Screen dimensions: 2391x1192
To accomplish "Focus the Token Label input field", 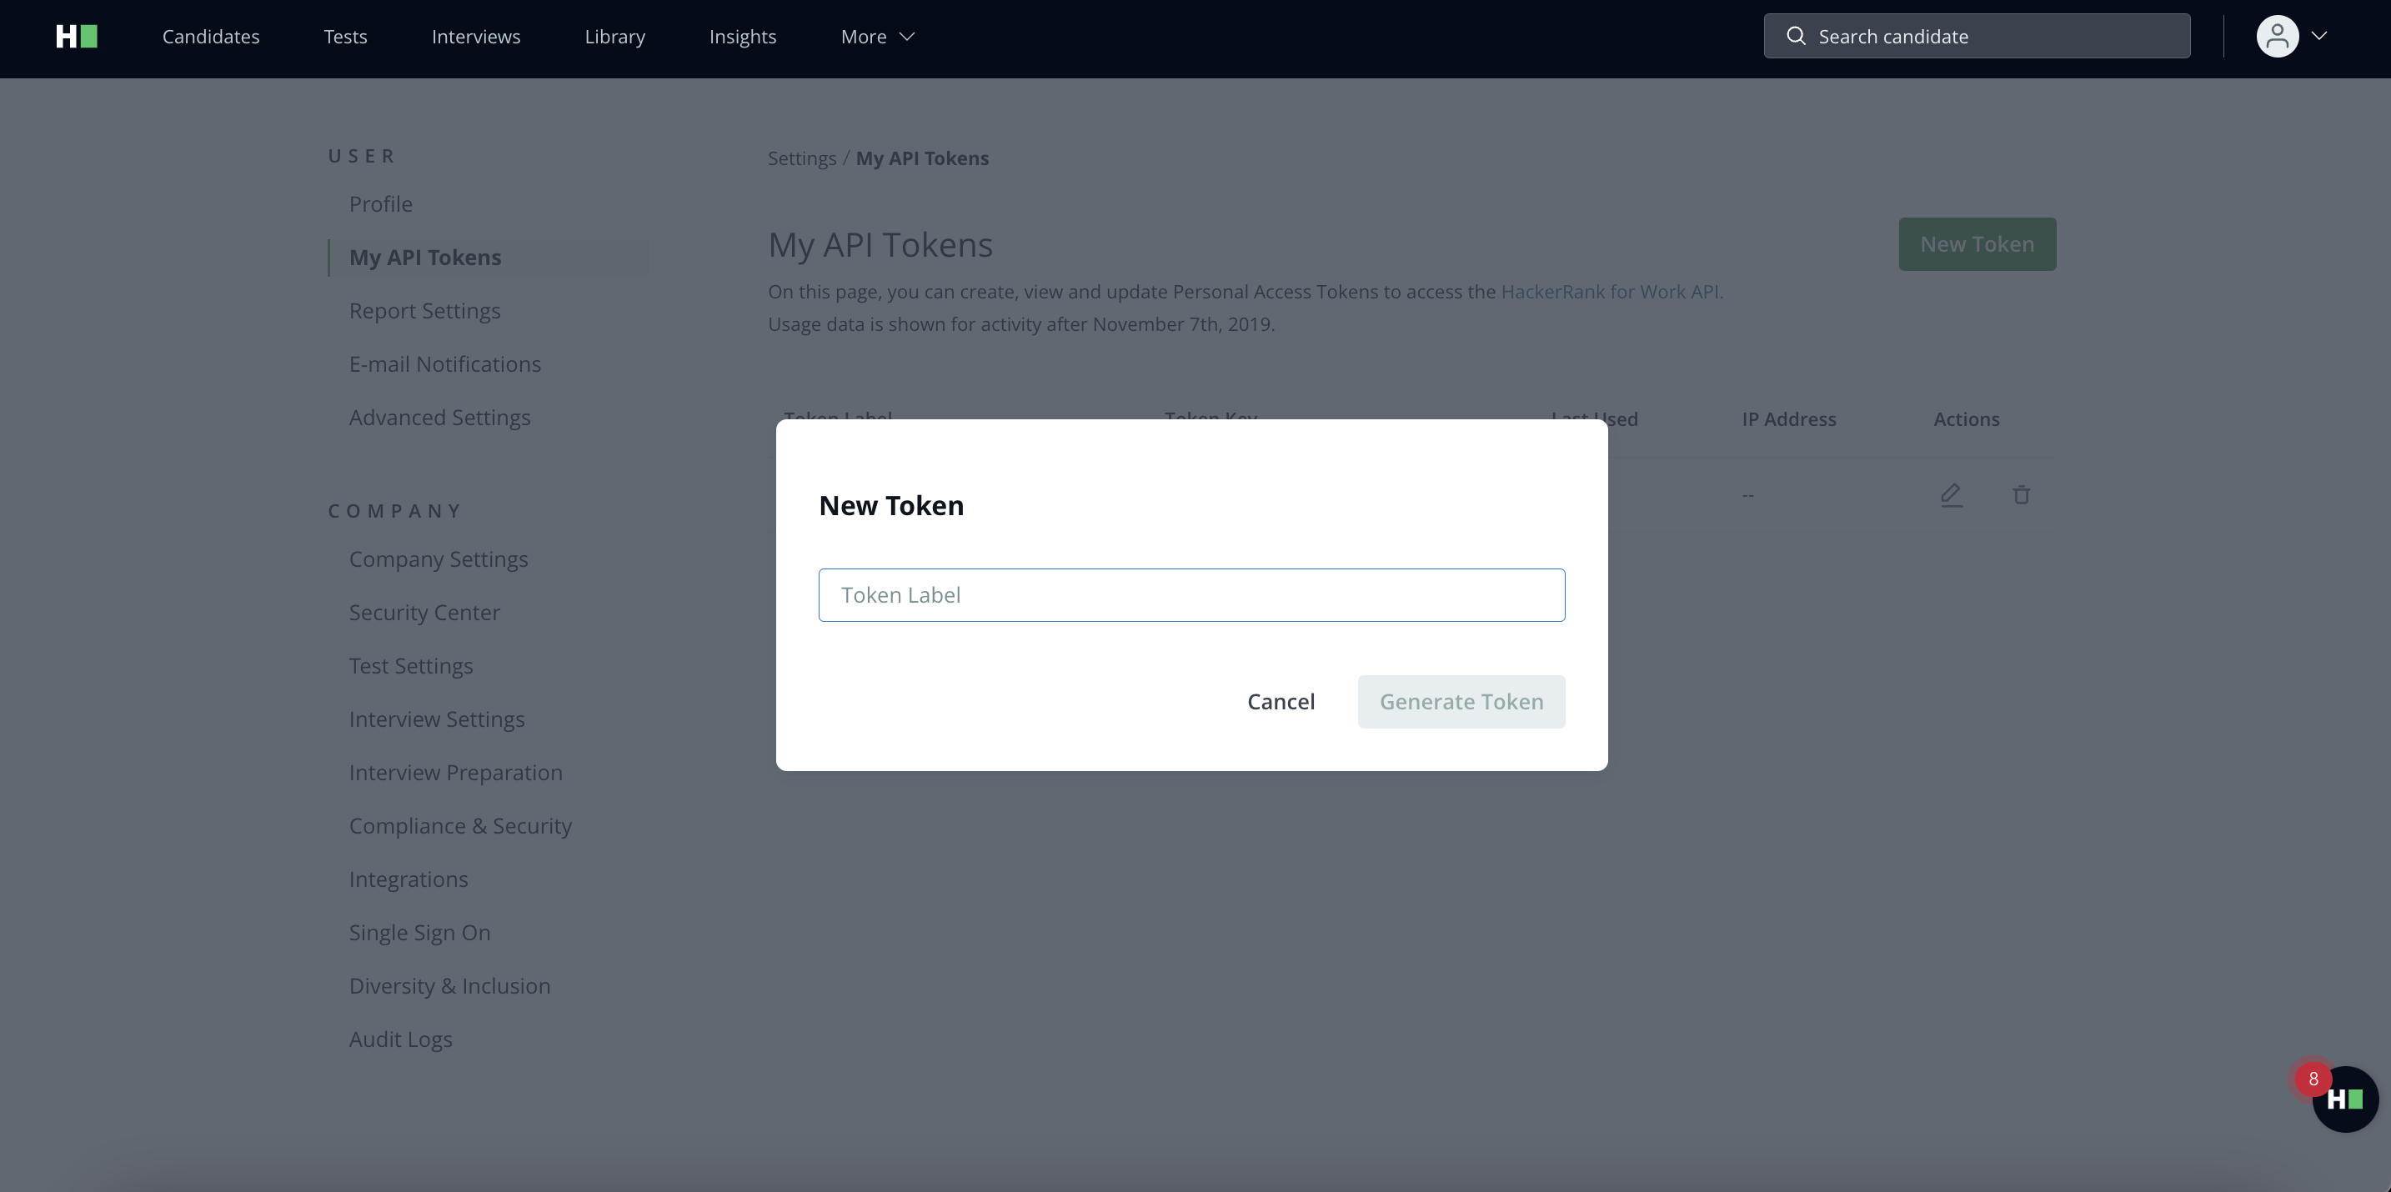I will (x=1192, y=595).
